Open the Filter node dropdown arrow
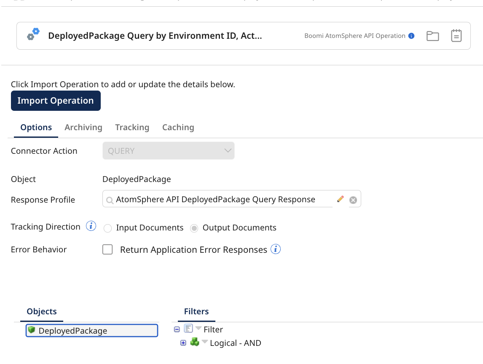Image resolution: width=483 pixels, height=364 pixels. (198, 329)
